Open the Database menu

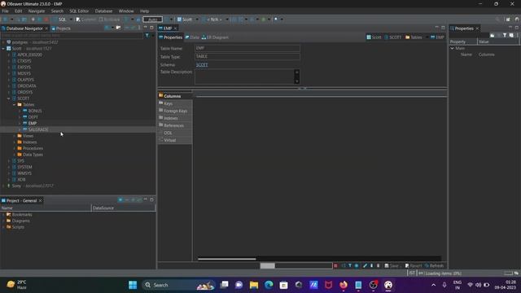coord(103,11)
